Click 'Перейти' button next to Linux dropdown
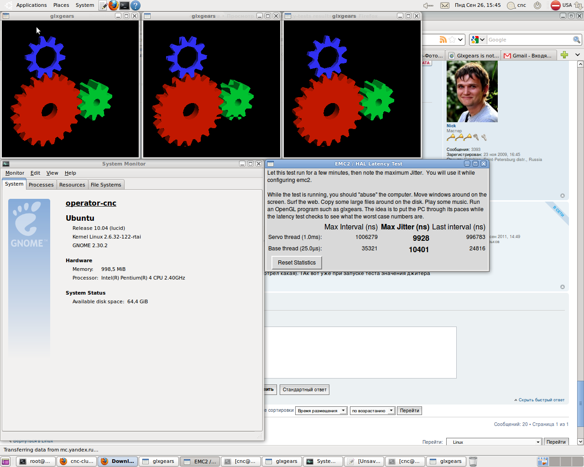584x467 pixels. point(556,442)
